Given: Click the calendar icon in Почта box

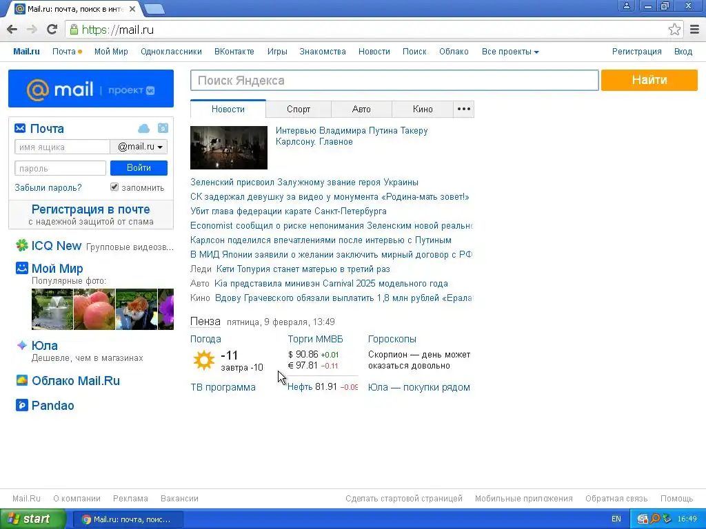Looking at the screenshot, I should 163,128.
